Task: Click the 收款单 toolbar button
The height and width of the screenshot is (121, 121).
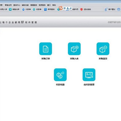Action: [37, 9]
